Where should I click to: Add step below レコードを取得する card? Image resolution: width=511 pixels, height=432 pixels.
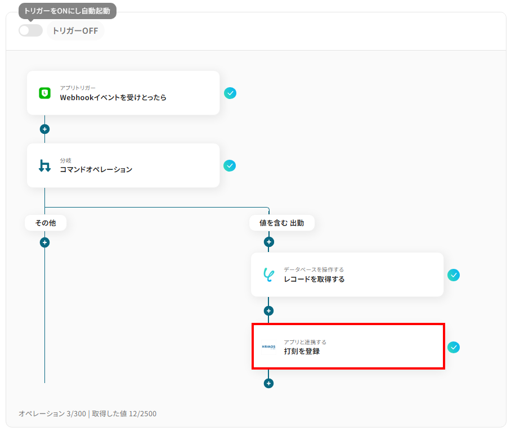coord(268,311)
